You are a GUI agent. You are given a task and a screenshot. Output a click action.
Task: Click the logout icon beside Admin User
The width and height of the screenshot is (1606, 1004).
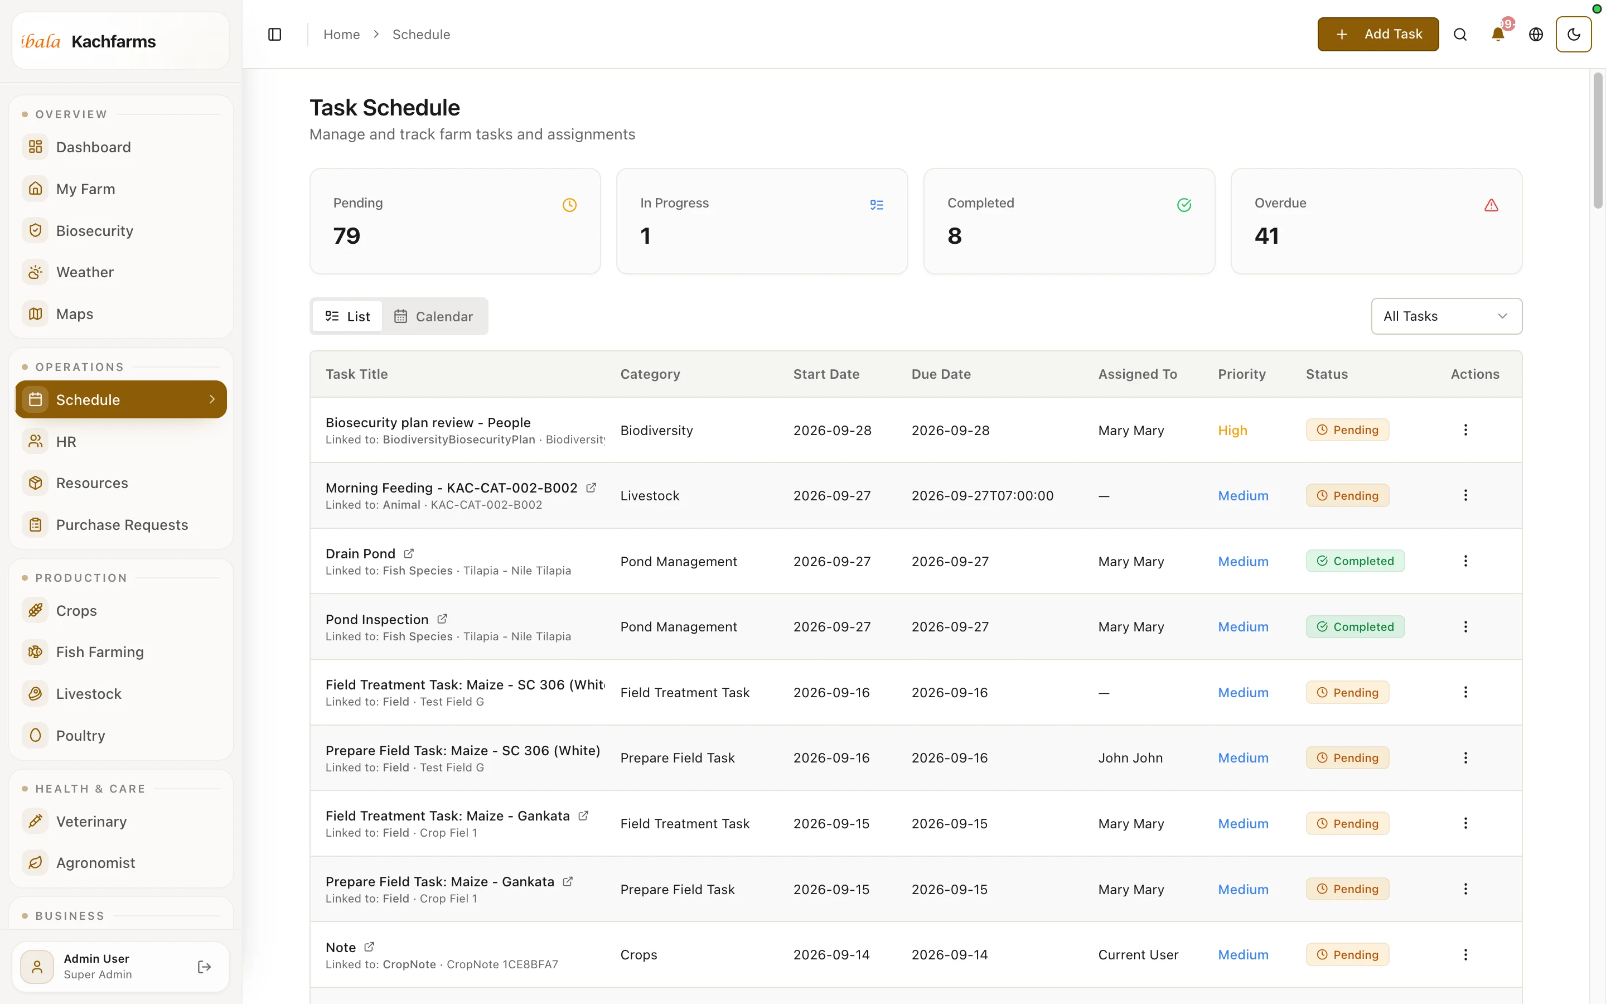click(x=205, y=967)
